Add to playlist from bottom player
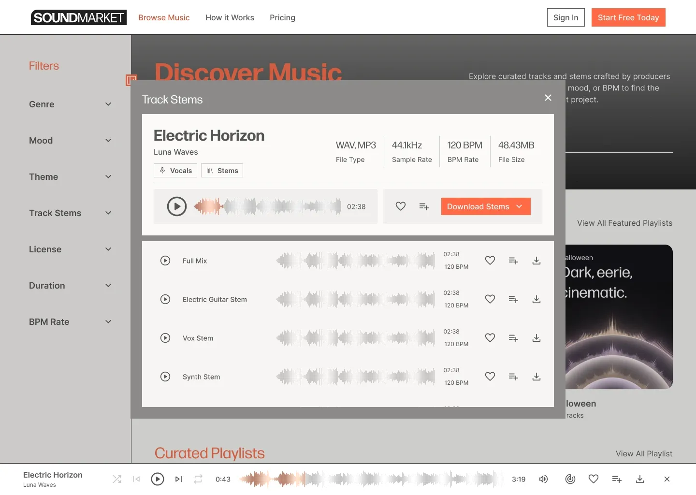696x495 pixels. click(617, 479)
